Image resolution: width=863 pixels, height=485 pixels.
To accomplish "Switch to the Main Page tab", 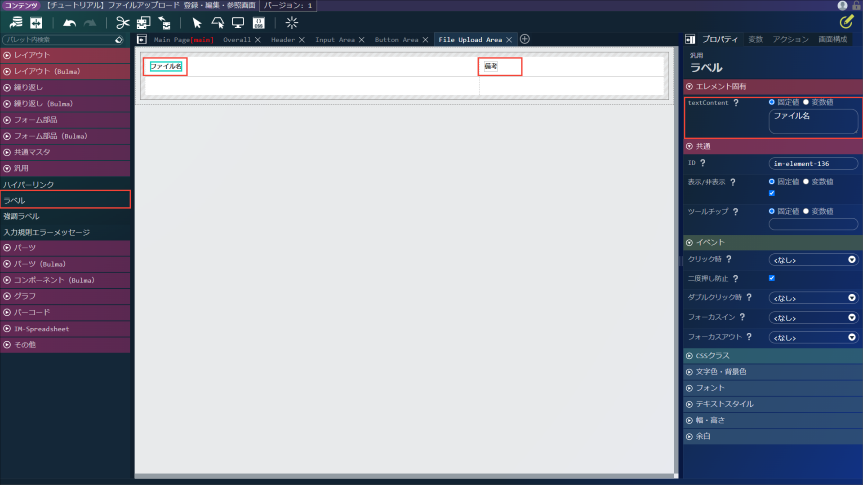I will point(183,40).
